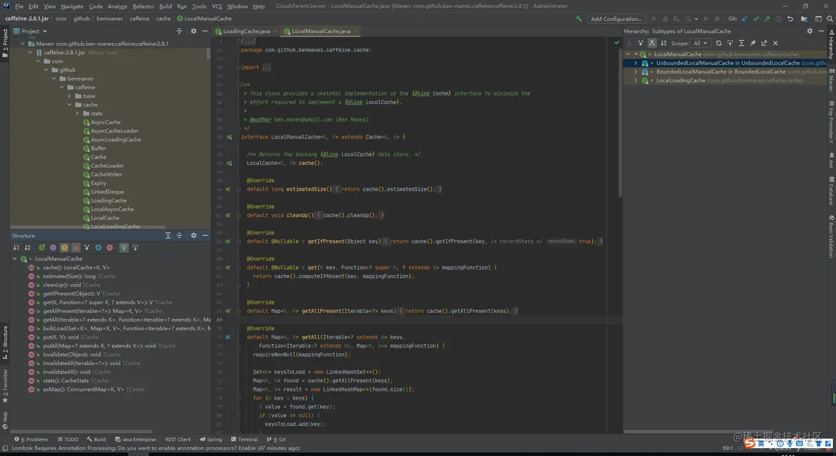Open the Terminal tool window
Image resolution: width=836 pixels, height=456 pixels.
pyautogui.click(x=244, y=439)
